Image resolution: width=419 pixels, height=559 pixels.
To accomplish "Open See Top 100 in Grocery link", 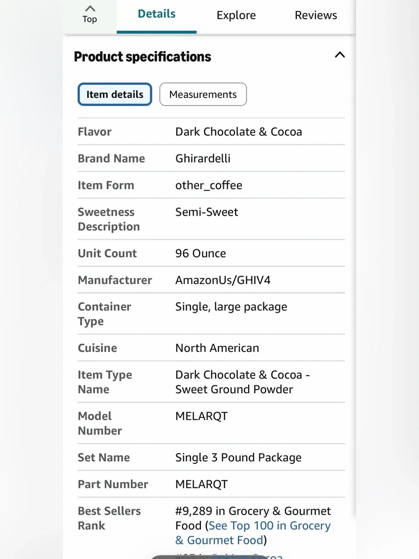I will click(253, 533).
